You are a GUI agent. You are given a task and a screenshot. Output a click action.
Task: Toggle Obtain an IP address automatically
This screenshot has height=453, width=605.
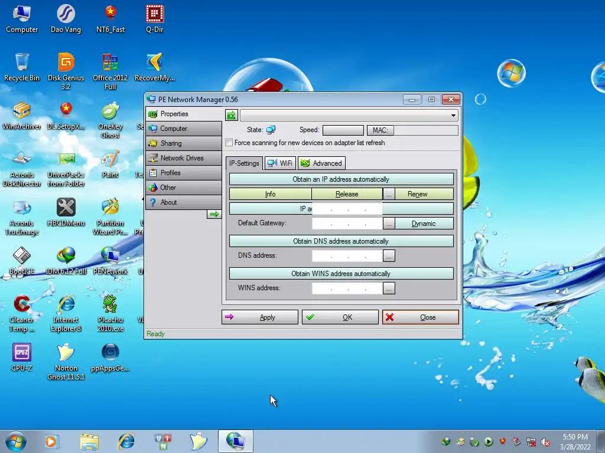click(x=341, y=179)
